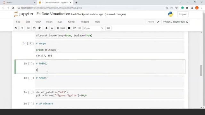Screen dimensions: 205x115
Task: Bookmark this page with star icon
Action: coord(176,8)
